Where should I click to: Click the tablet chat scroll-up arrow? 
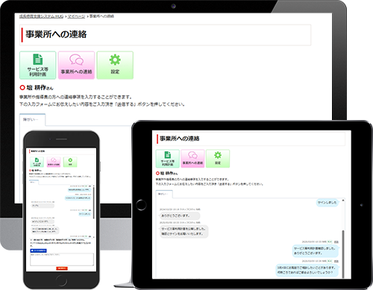[343, 201]
